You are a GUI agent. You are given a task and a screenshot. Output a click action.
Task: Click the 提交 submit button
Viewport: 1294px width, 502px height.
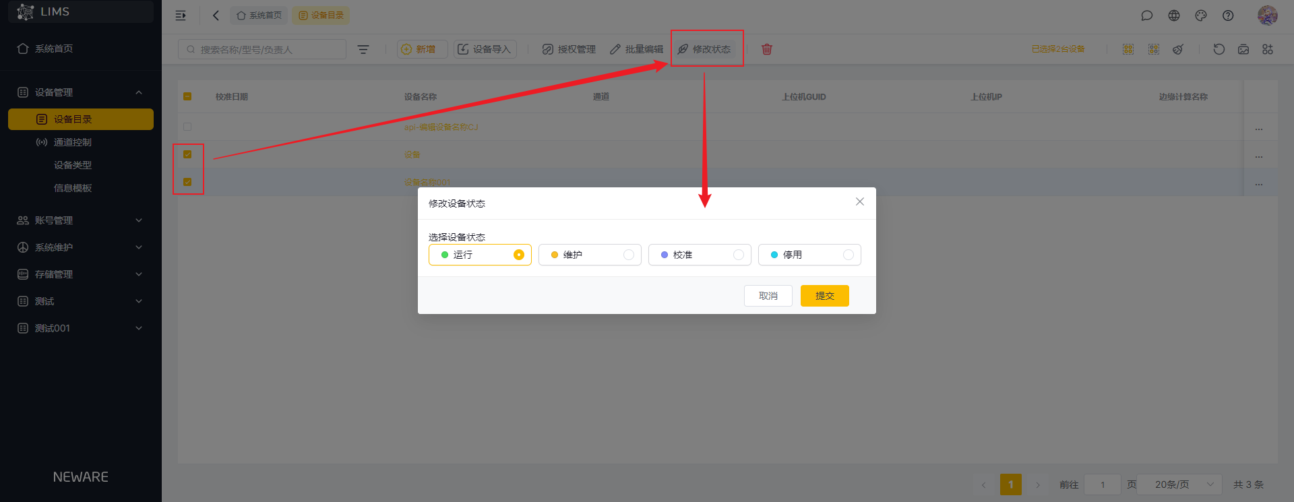825,296
